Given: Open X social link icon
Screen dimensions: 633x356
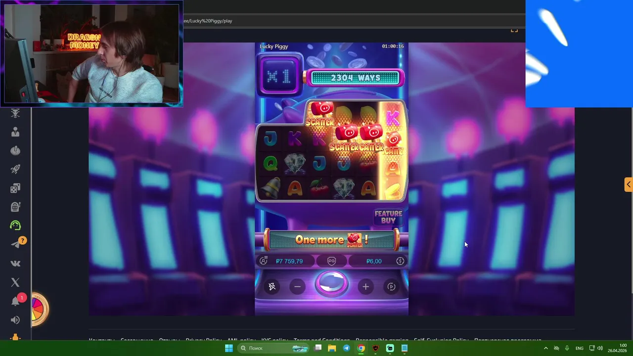Looking at the screenshot, I should 15,282.
